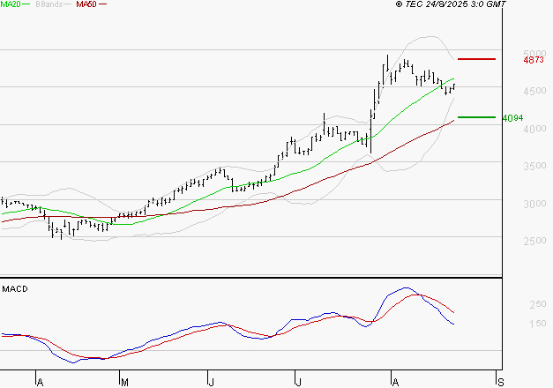
Task: Click the 2500 price axis label
Action: point(535,241)
